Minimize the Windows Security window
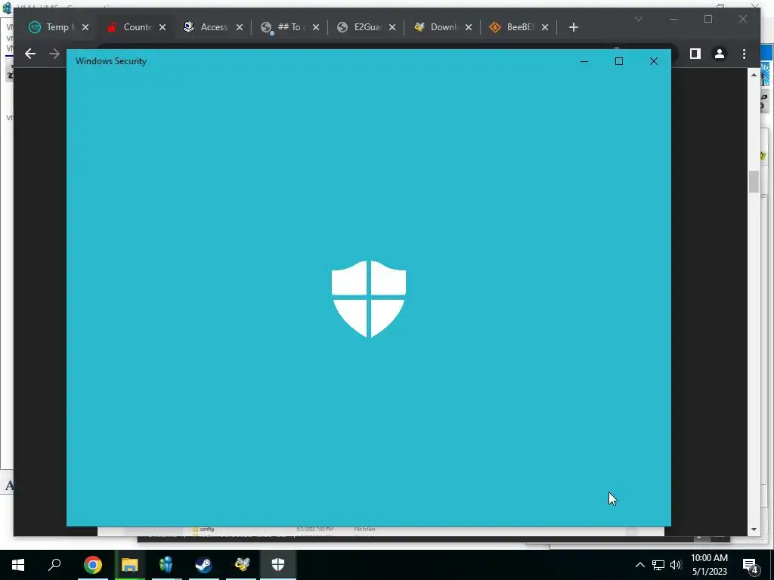 tap(584, 61)
